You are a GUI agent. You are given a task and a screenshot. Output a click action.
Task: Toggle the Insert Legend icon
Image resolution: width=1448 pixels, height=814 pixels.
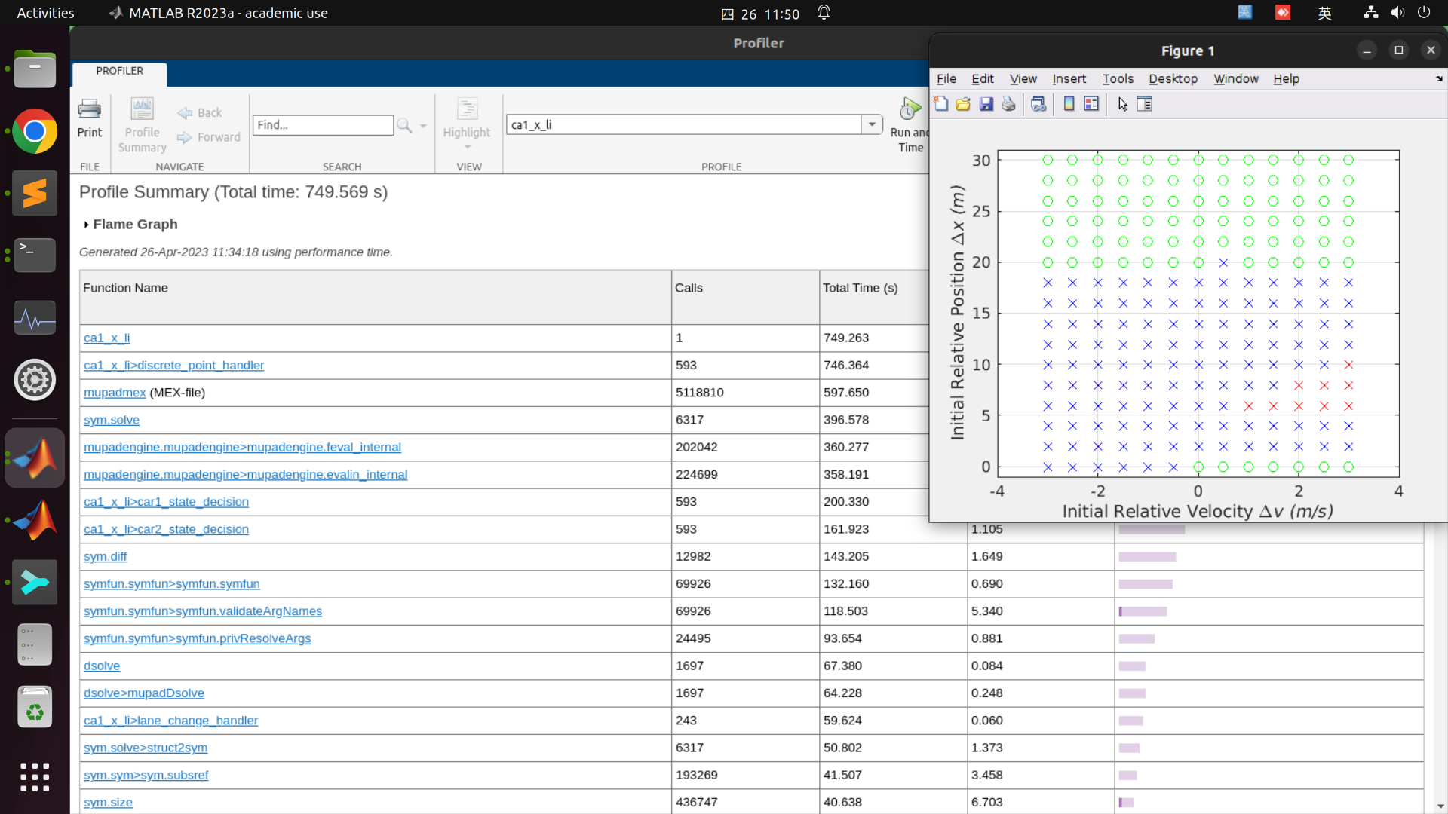(1091, 104)
